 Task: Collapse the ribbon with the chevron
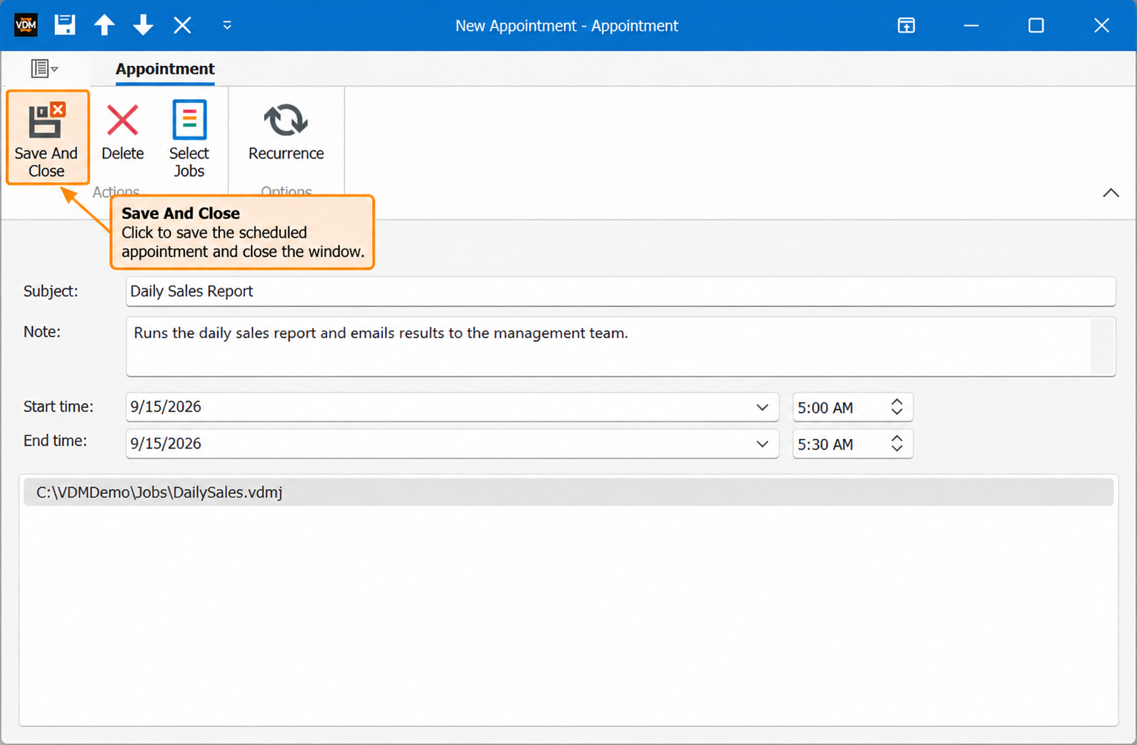(x=1111, y=193)
